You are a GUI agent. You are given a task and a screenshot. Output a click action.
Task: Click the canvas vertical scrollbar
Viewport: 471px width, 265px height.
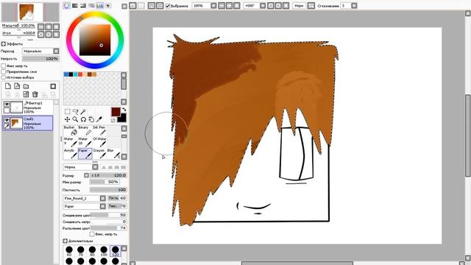click(468, 135)
